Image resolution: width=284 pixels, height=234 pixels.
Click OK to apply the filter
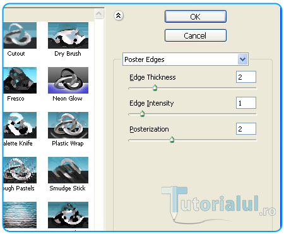click(196, 16)
